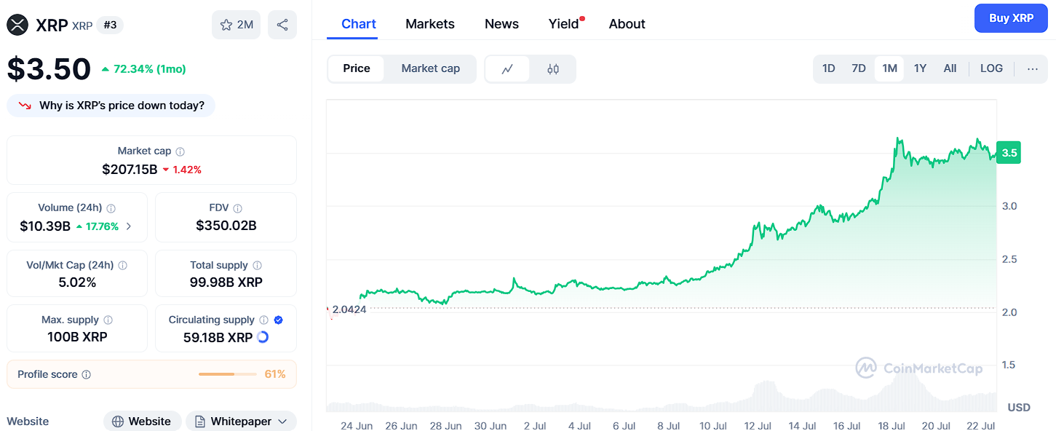Click the star watchlist icon
The height and width of the screenshot is (431, 1056).
pyautogui.click(x=226, y=25)
